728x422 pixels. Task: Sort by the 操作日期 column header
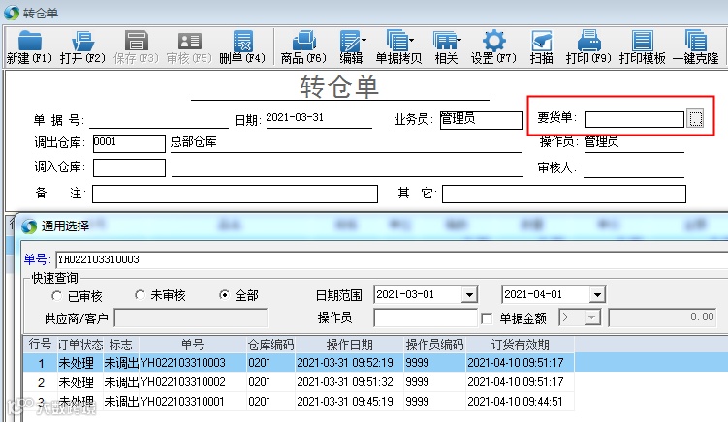[x=350, y=345]
